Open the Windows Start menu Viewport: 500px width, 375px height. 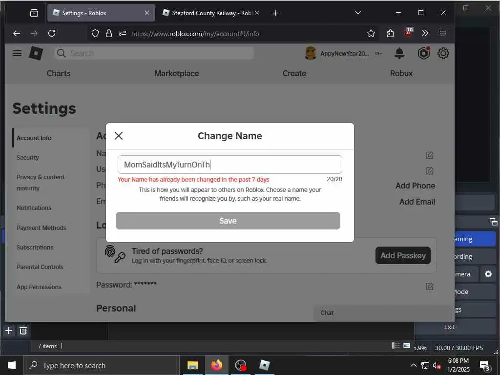[x=12, y=365]
